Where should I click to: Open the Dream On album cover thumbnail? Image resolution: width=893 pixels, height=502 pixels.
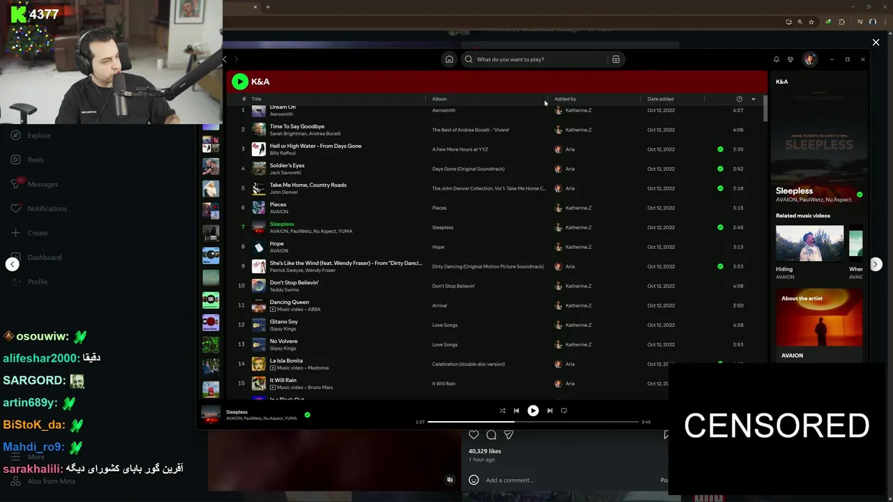(259, 110)
